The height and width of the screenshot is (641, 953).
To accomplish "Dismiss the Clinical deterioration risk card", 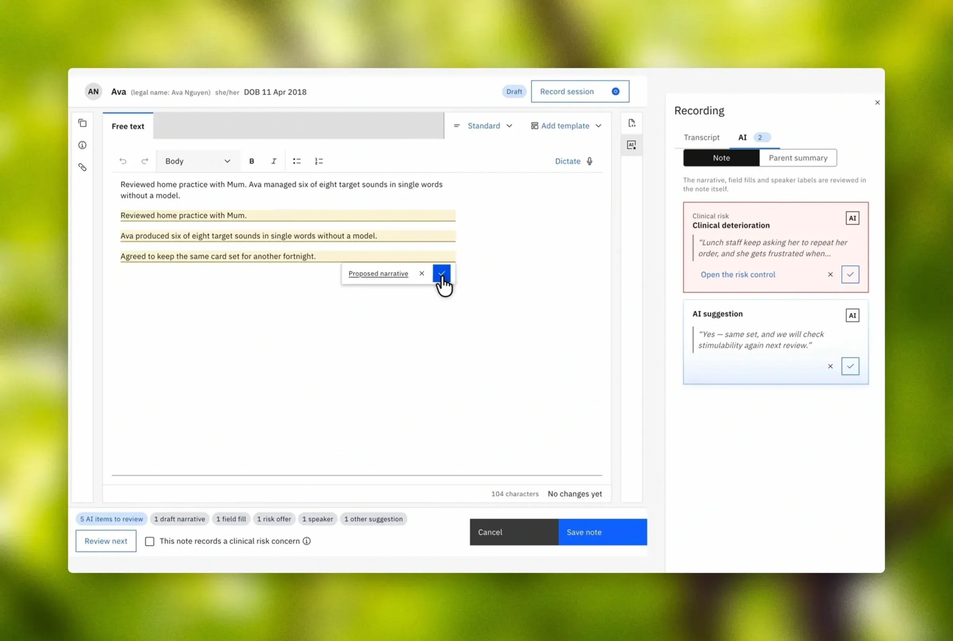I will (830, 275).
